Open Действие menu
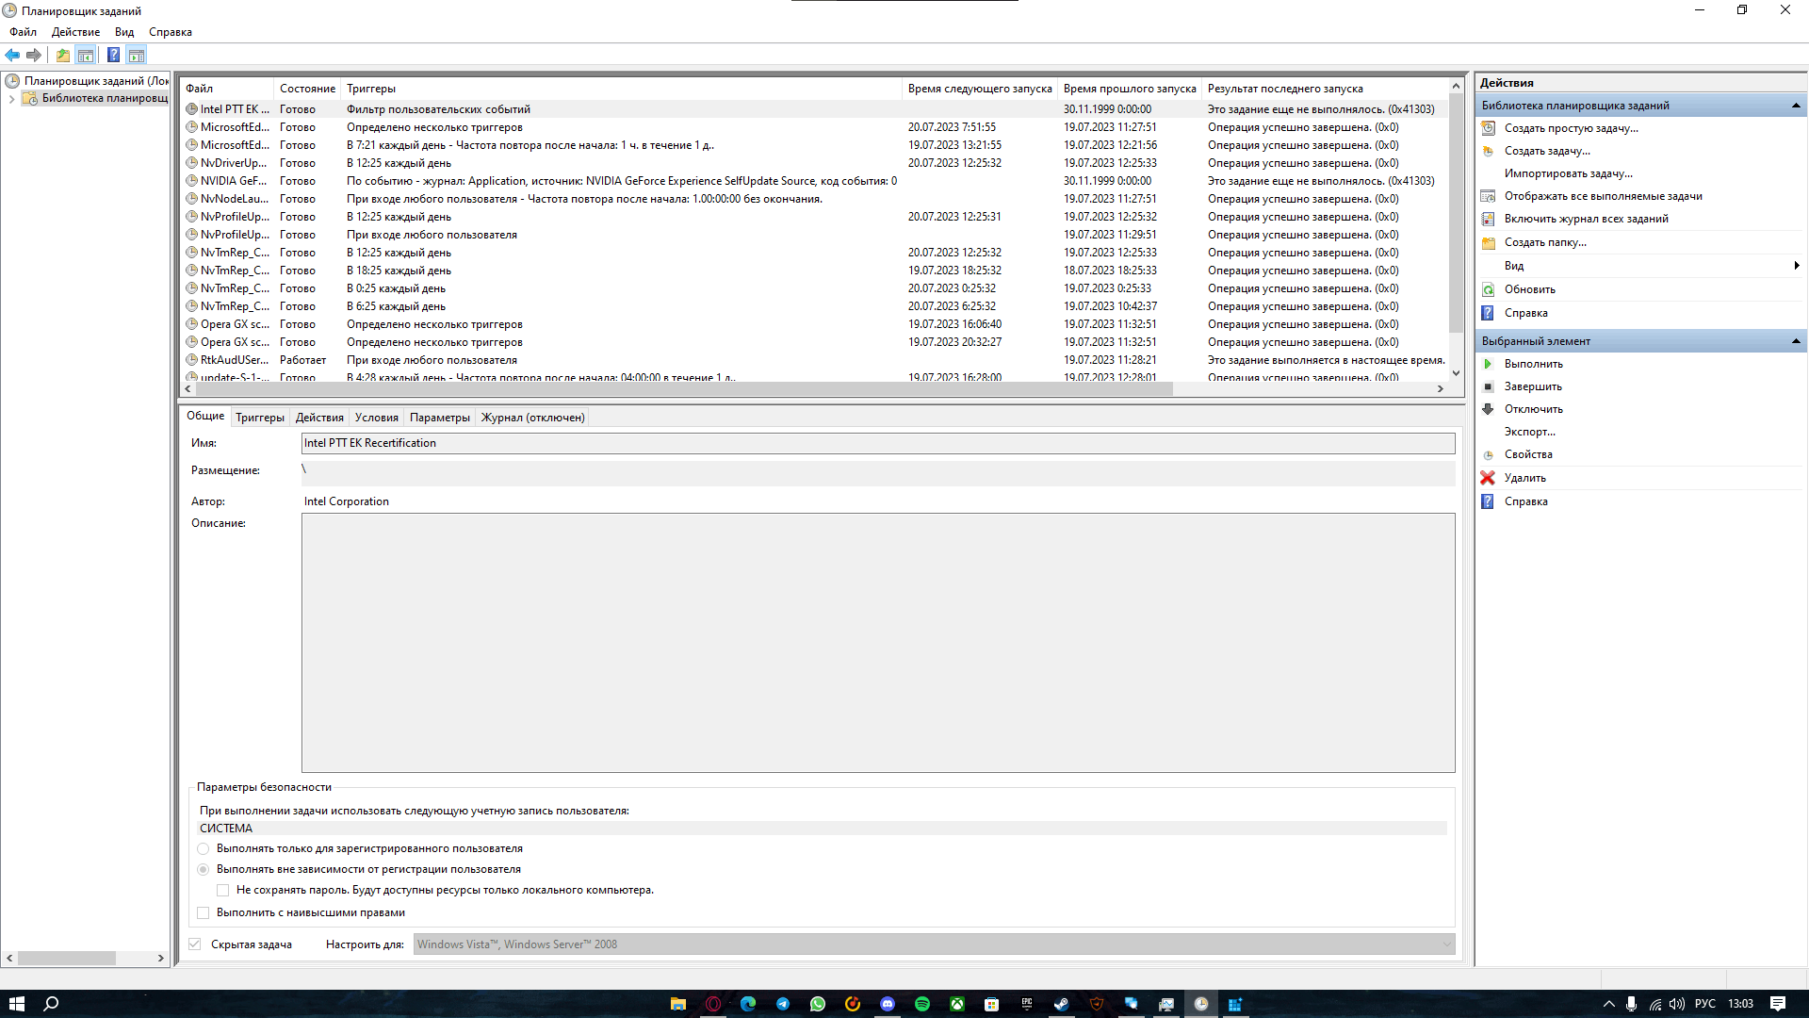This screenshot has width=1809, height=1018. tap(75, 32)
